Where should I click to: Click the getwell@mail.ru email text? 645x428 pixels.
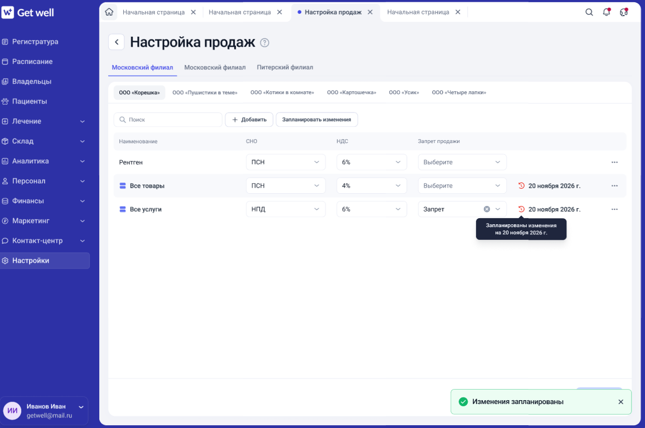click(50, 416)
